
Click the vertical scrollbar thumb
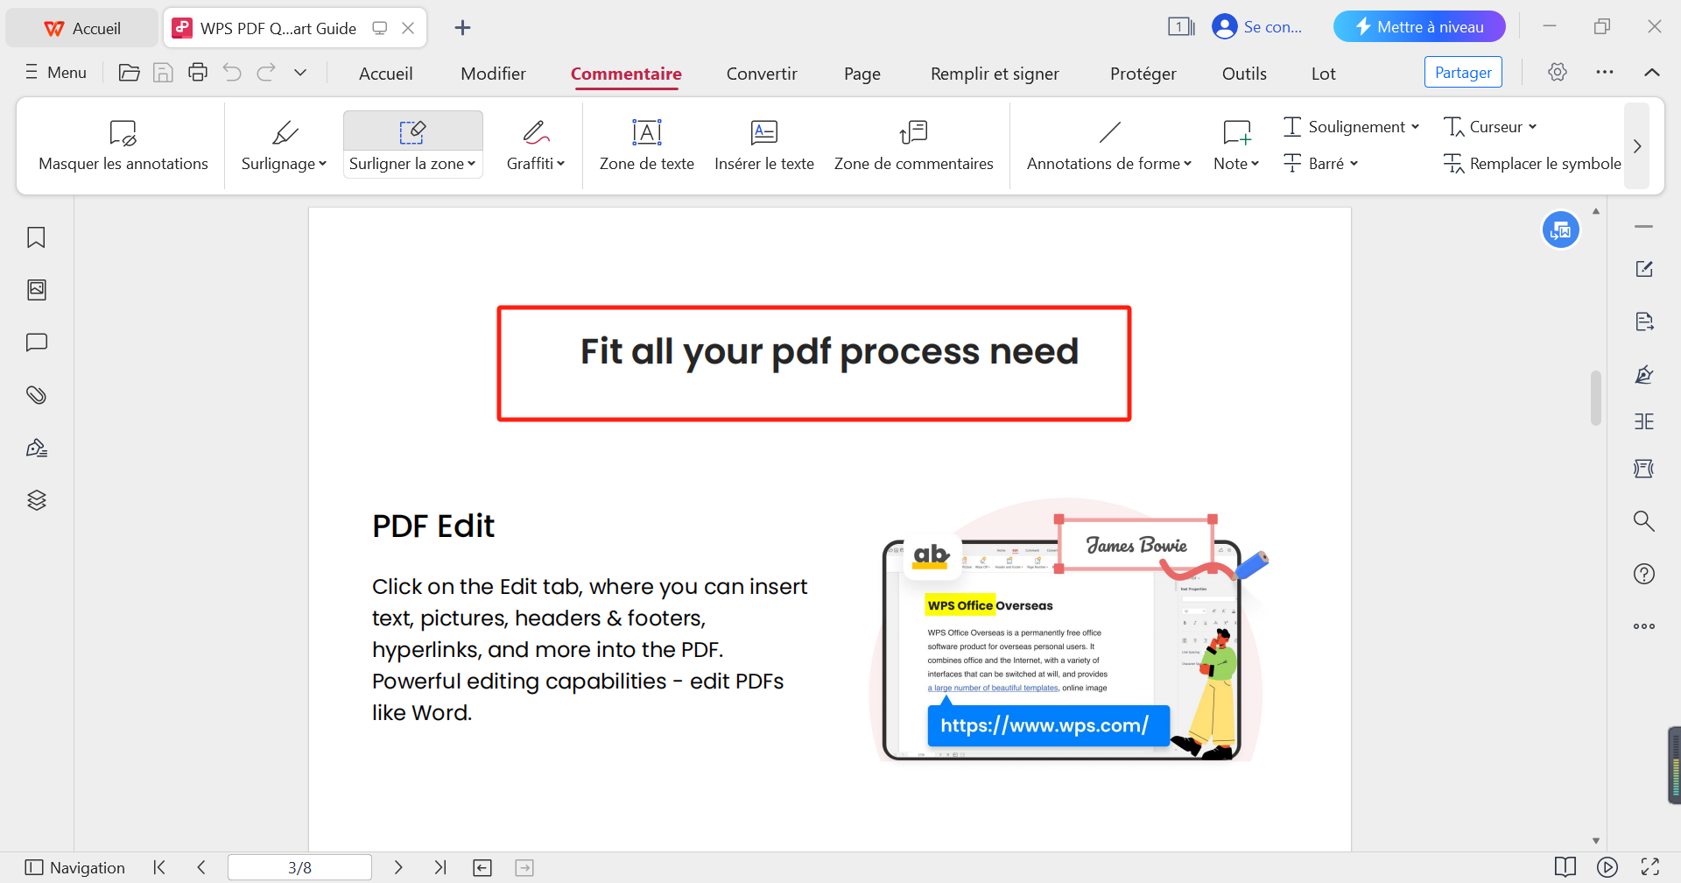1596,398
